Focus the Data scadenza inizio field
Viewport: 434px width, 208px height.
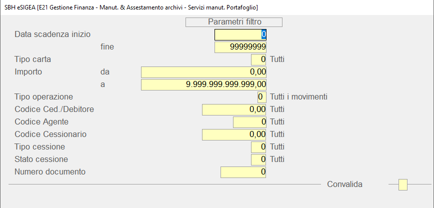click(x=240, y=34)
